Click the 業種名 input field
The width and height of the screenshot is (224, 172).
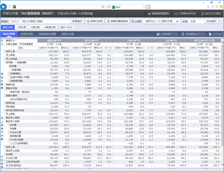pos(40,21)
